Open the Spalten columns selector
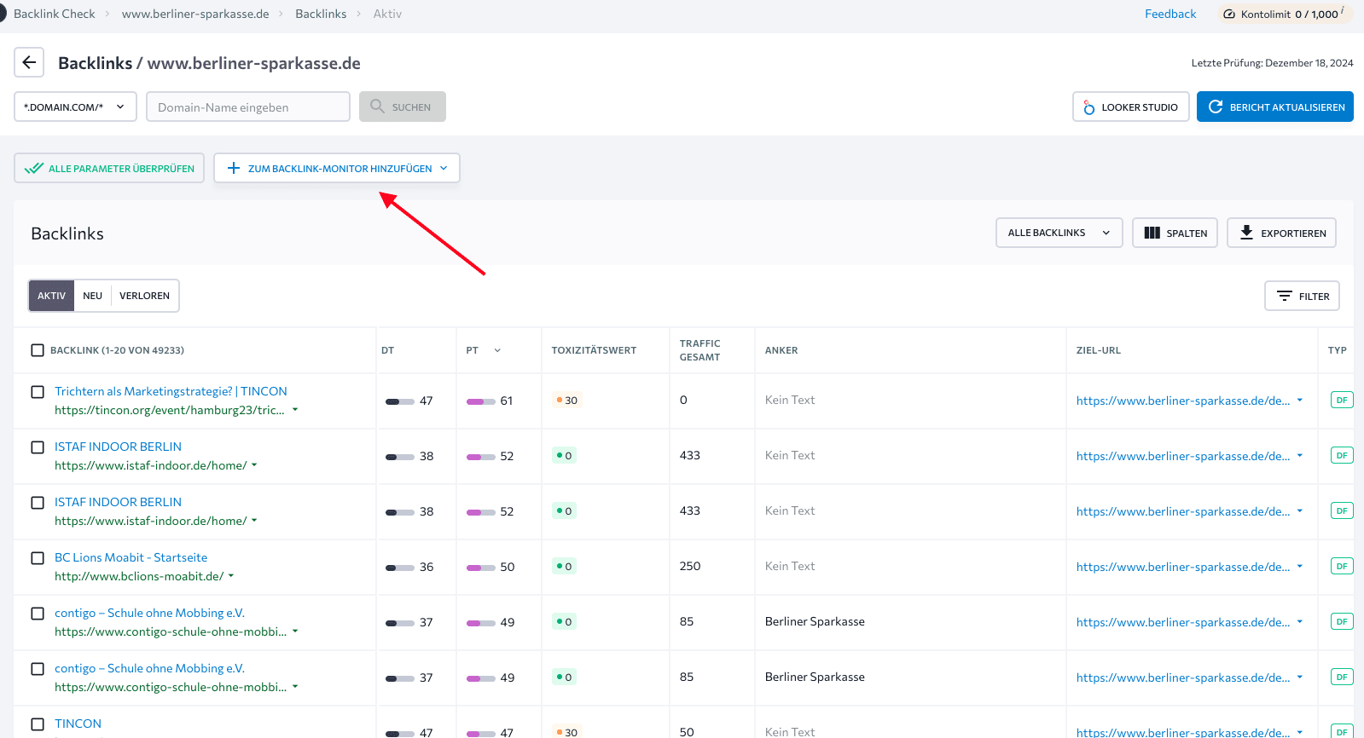The height and width of the screenshot is (738, 1364). click(1175, 233)
